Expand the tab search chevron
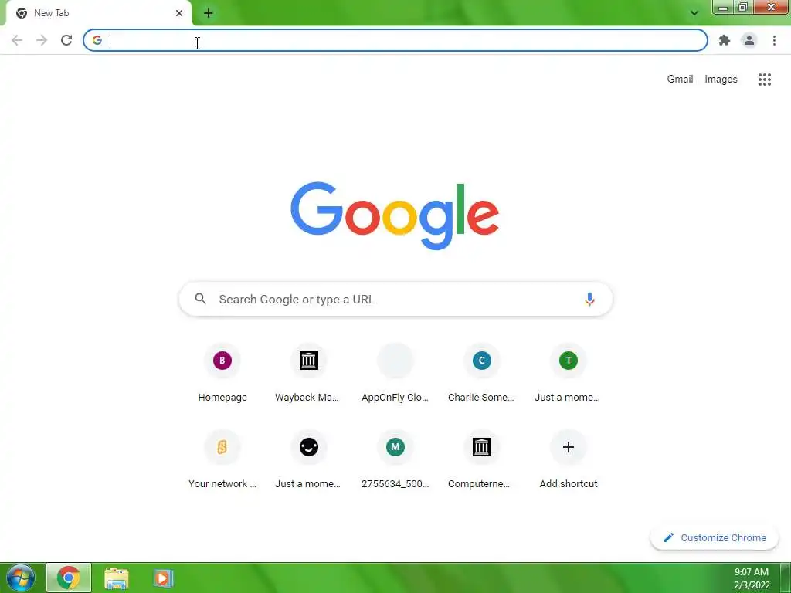 click(694, 13)
